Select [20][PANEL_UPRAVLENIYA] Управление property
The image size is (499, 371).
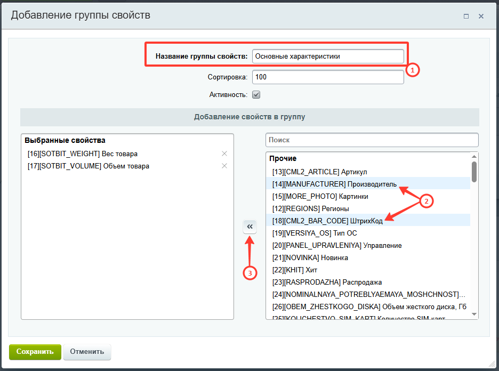tap(368, 245)
